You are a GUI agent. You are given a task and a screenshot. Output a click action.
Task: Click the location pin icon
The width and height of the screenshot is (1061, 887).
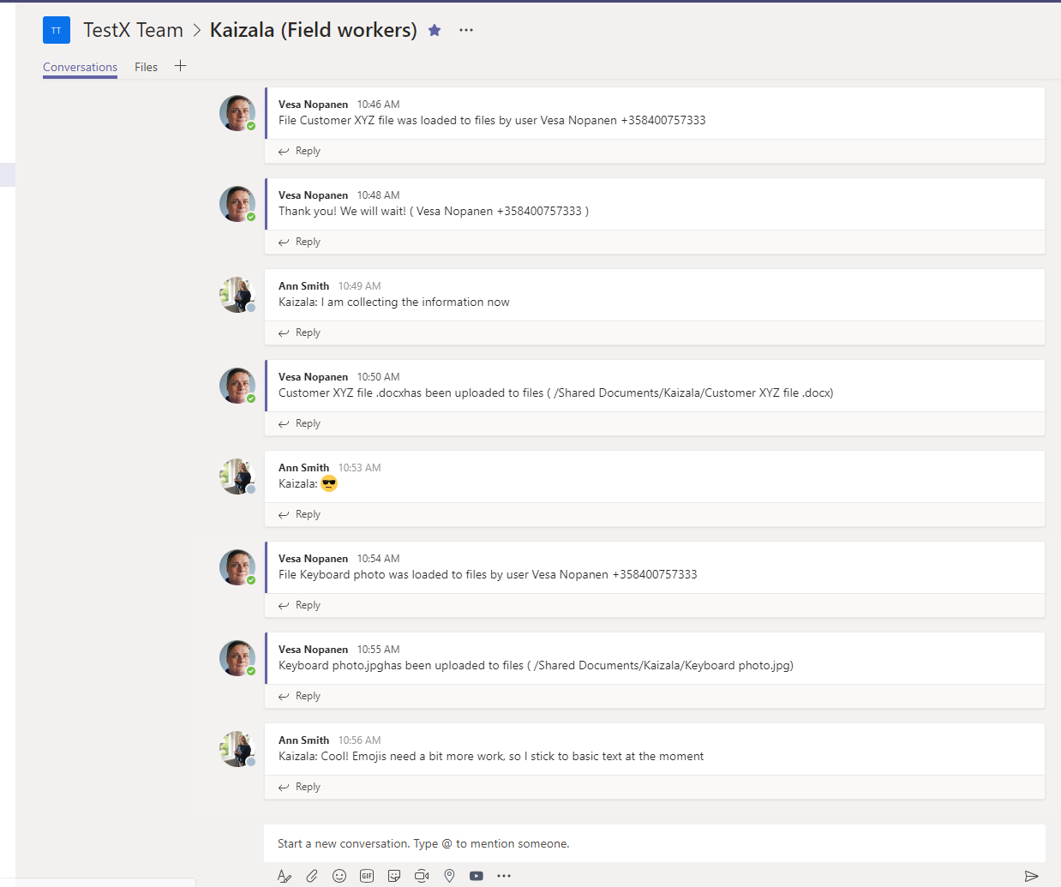[x=449, y=876]
